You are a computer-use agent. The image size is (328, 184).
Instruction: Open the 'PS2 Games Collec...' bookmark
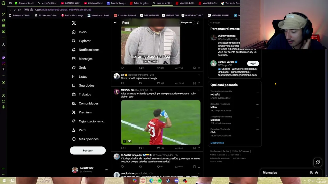(47, 15)
